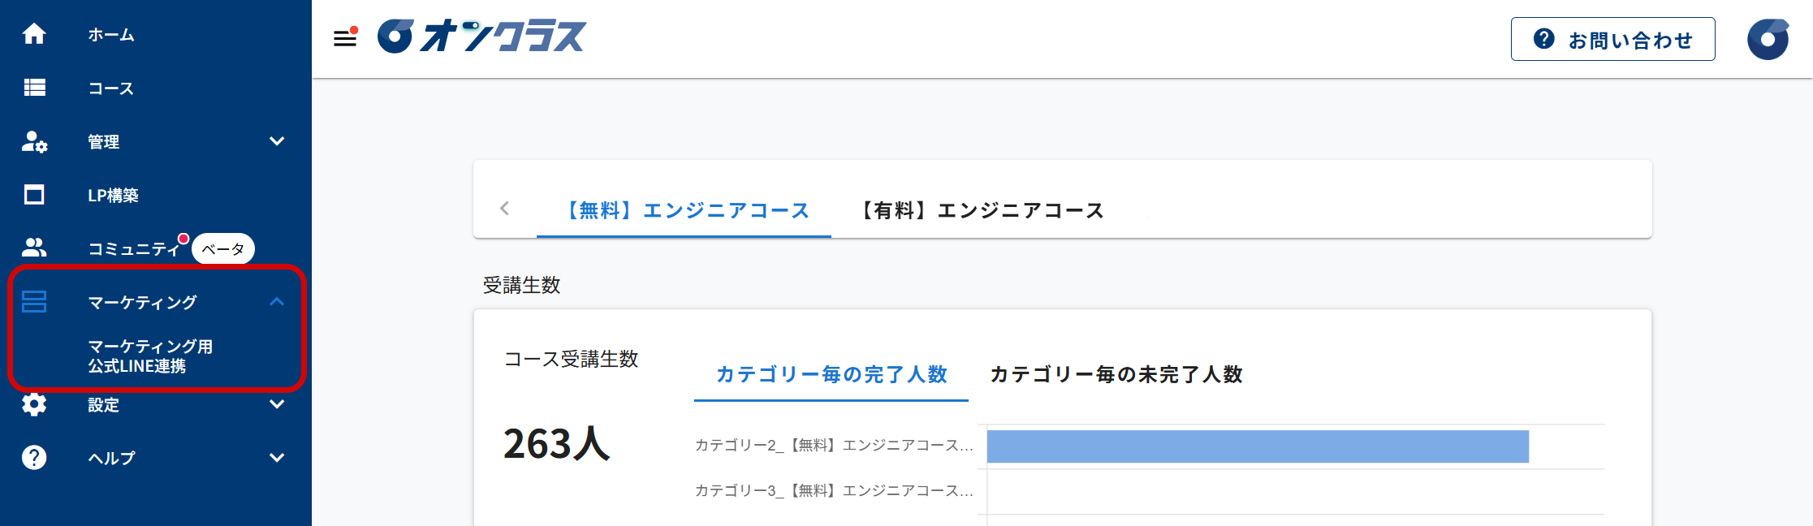
Task: Click the blue カテゴリー2 chart bar
Action: 1257,446
